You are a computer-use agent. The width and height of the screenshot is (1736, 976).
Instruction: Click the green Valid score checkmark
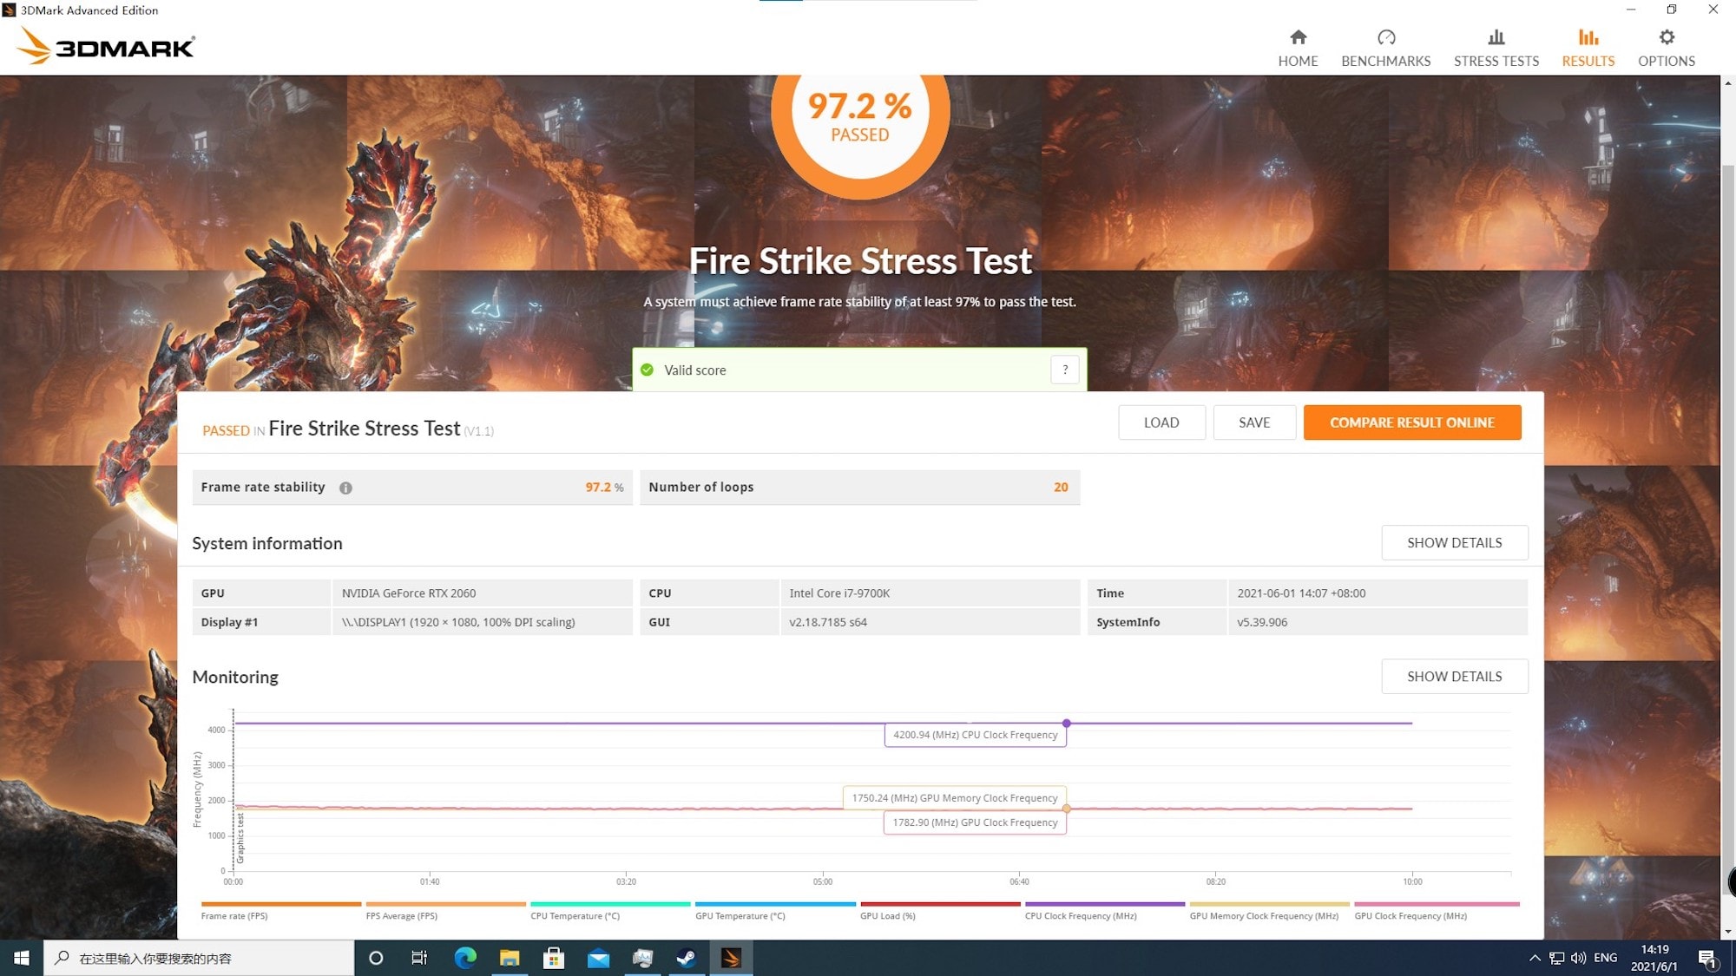(647, 370)
